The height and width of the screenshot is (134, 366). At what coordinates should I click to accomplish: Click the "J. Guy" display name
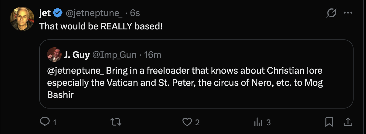coord(77,55)
